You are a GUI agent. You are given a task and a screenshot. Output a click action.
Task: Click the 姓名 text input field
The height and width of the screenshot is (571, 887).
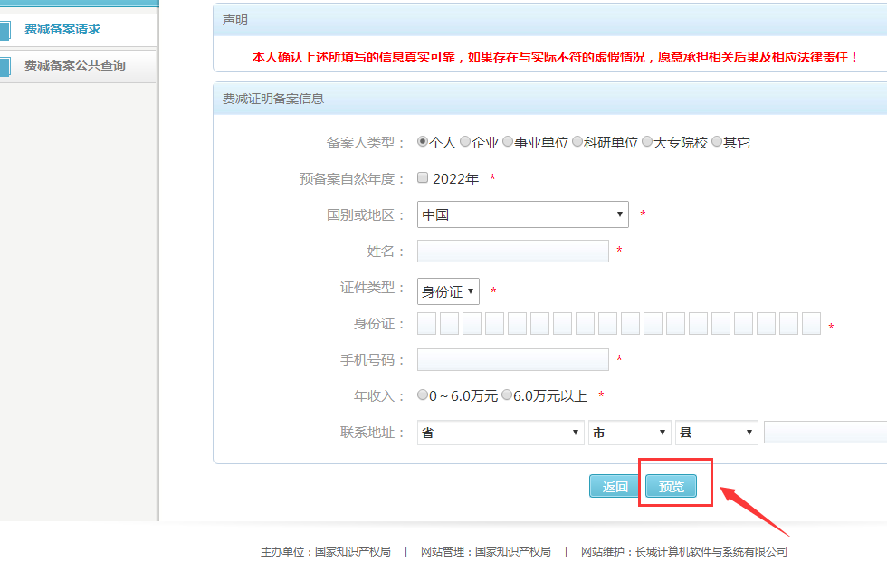click(x=512, y=251)
